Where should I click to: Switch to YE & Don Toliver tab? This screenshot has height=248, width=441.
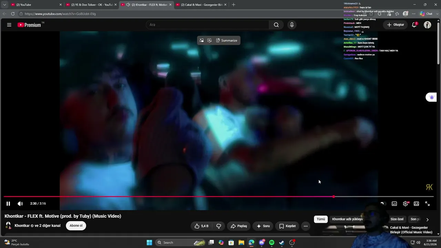(x=91, y=5)
